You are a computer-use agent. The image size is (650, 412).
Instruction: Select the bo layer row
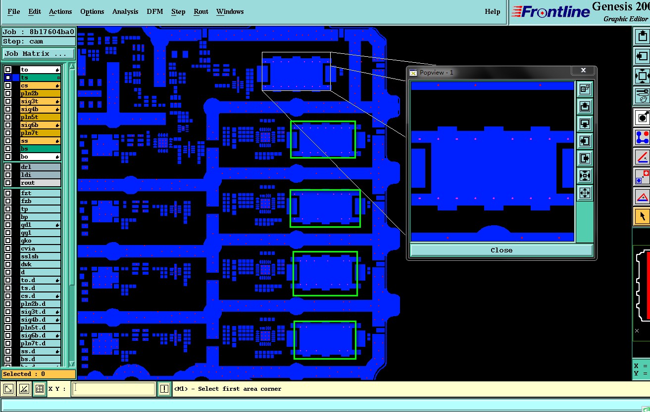coord(40,157)
